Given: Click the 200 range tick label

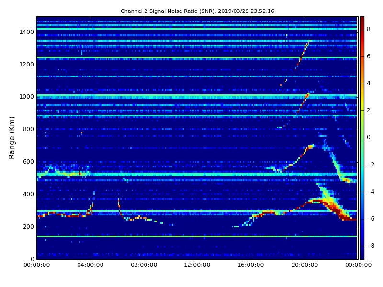Looking at the screenshot, I should click(x=28, y=227).
